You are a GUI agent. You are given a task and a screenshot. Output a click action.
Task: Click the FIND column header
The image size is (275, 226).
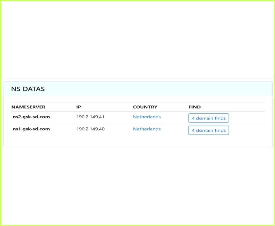[194, 107]
